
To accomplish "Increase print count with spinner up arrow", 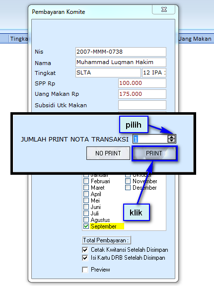I will pyautogui.click(x=171, y=137).
